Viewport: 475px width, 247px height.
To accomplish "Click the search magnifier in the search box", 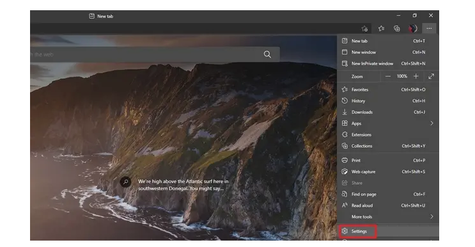I will (267, 54).
